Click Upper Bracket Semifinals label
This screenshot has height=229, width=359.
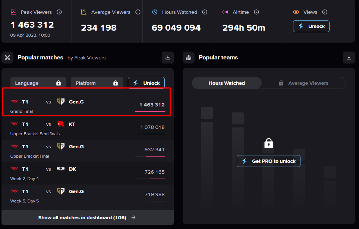[35, 134]
